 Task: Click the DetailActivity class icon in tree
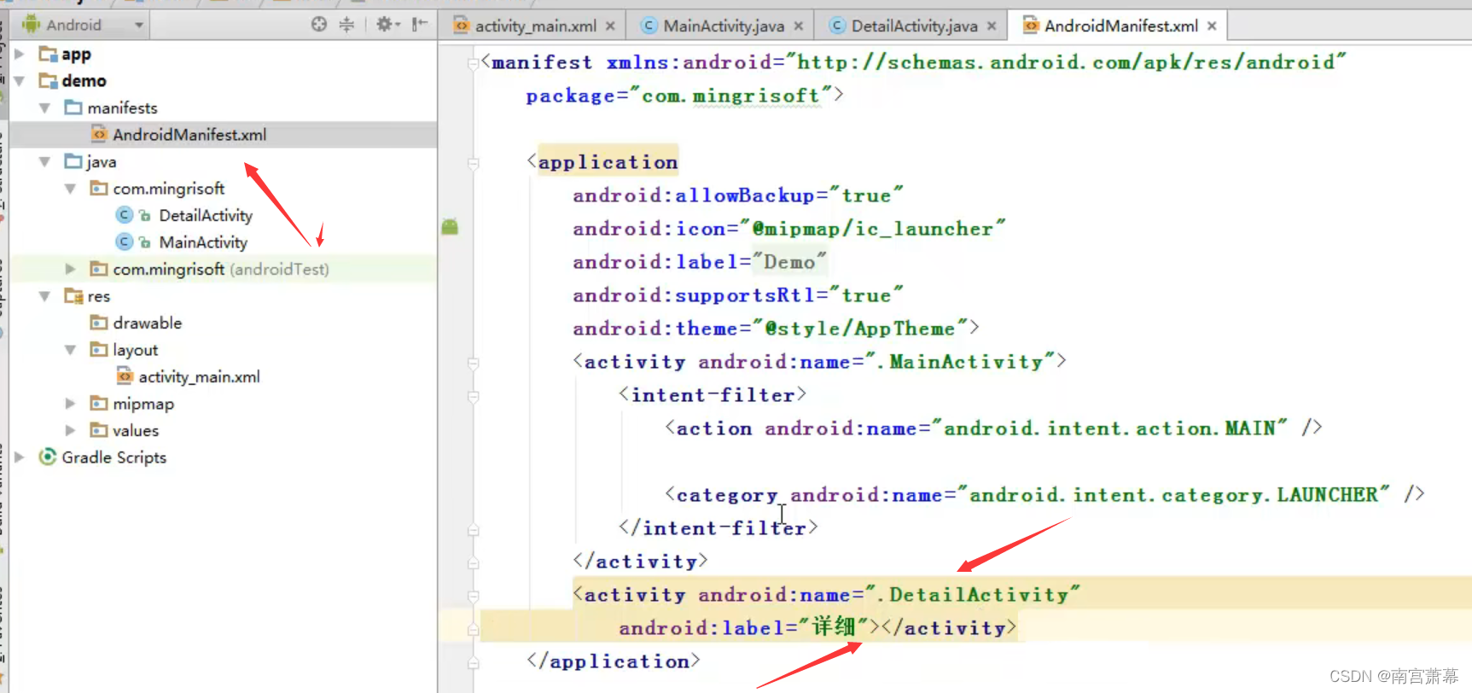[x=125, y=215]
